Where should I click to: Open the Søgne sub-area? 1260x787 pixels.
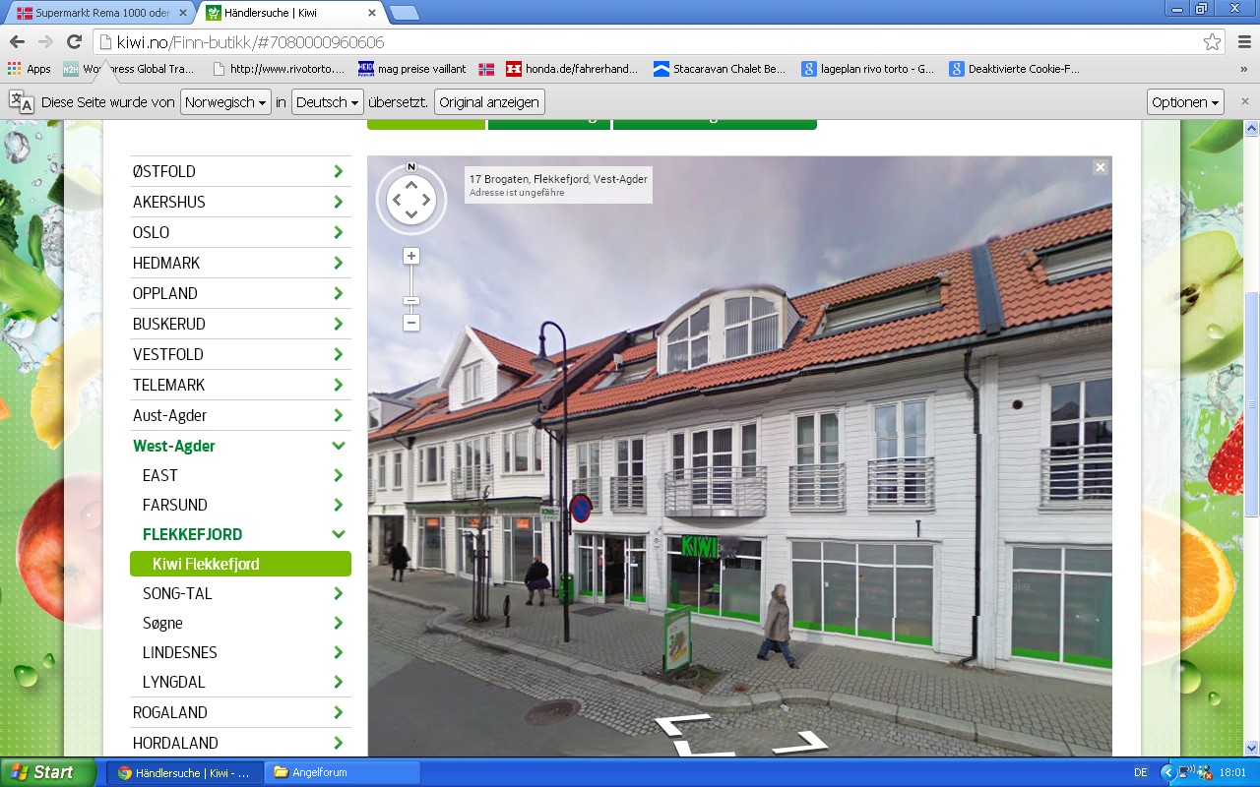tap(240, 623)
